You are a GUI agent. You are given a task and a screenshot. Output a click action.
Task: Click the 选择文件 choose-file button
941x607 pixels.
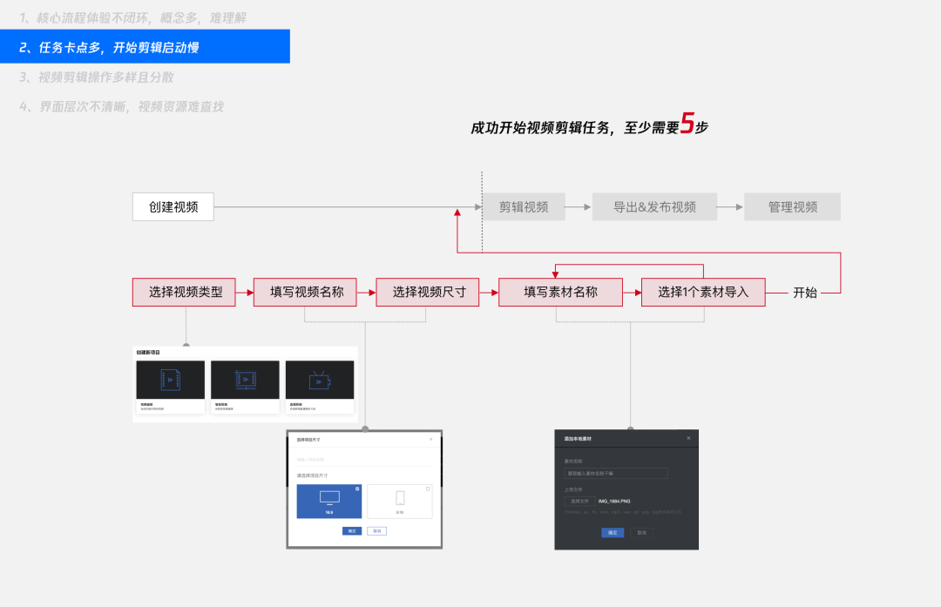[x=579, y=501]
